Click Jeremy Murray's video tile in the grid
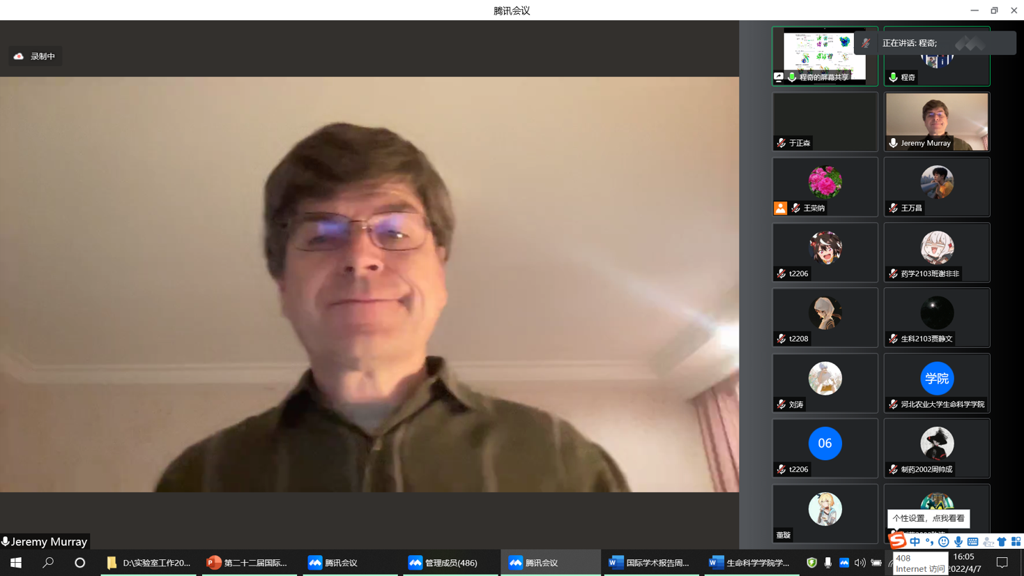 [x=936, y=122]
